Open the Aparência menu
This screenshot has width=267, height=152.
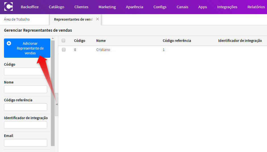pyautogui.click(x=134, y=7)
